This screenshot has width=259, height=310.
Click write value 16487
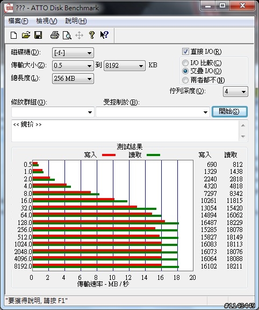[x=208, y=222]
